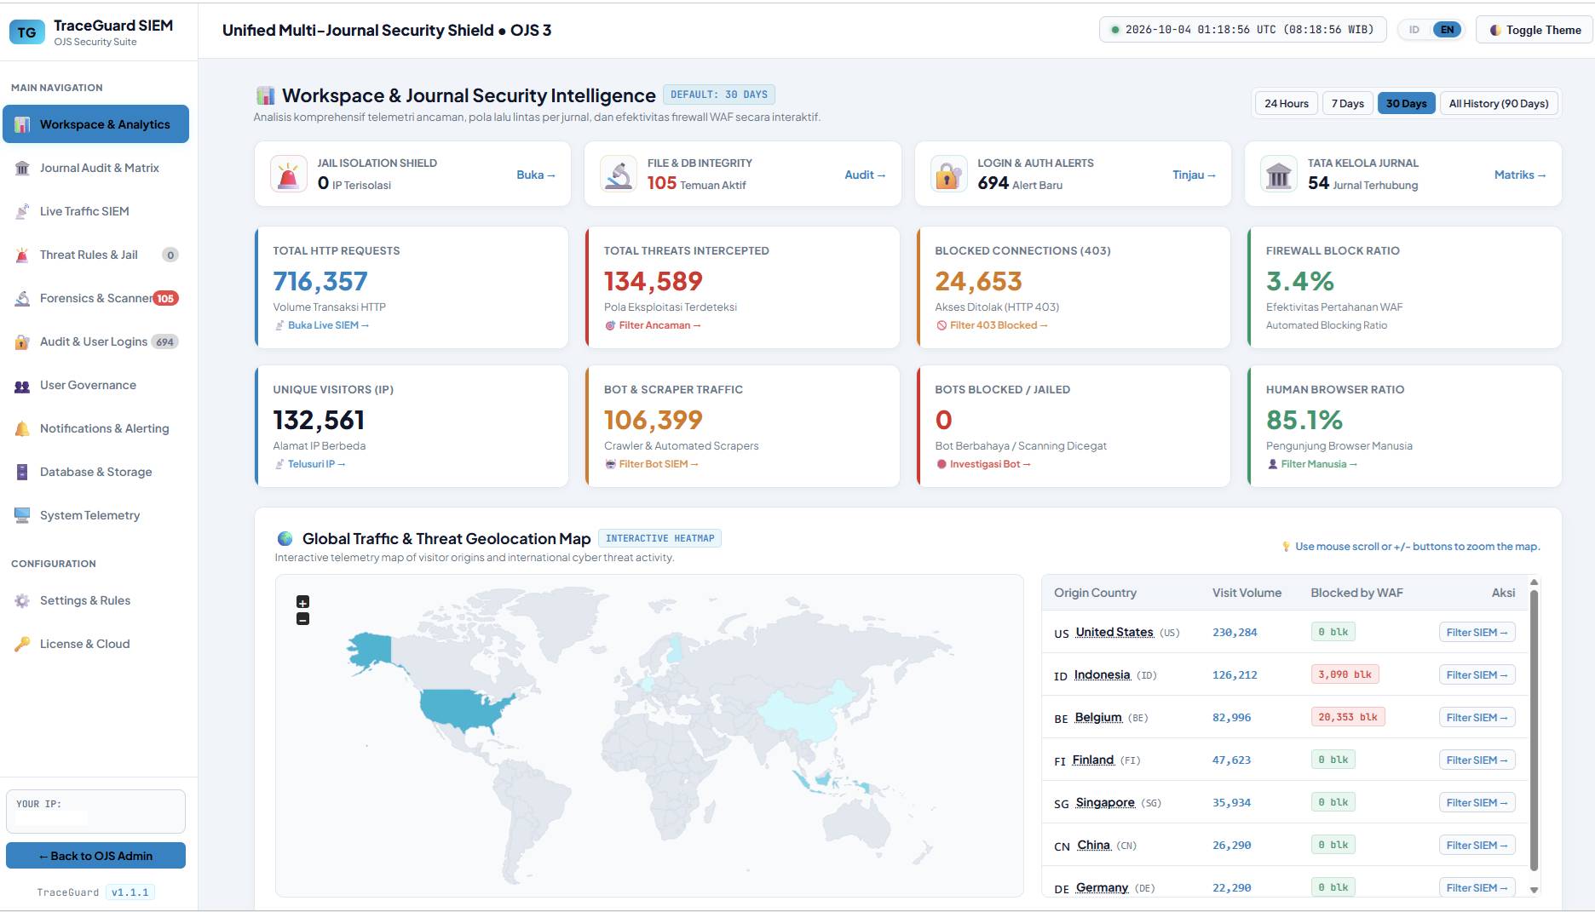The image size is (1595, 912).
Task: Go back to OJS Admin
Action: (x=95, y=856)
